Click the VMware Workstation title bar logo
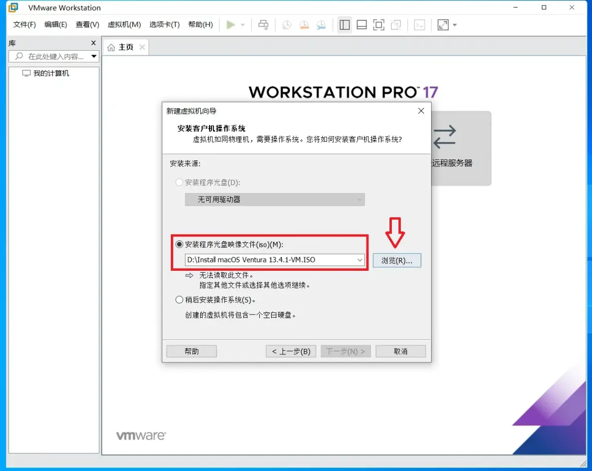 [13, 7]
